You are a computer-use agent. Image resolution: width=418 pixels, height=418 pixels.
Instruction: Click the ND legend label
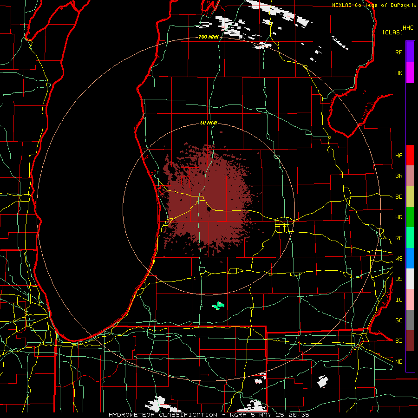398,362
